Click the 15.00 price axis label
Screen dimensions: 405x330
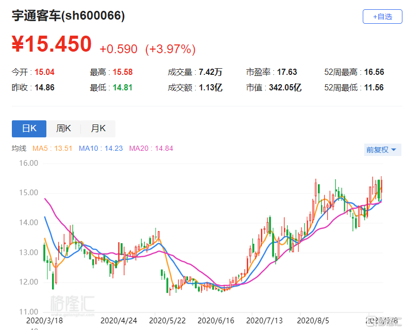(x=28, y=193)
